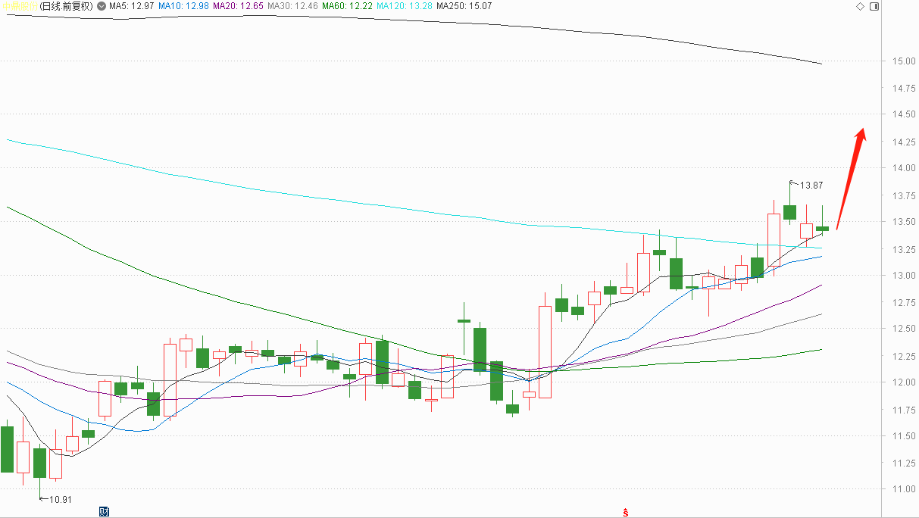Click the diamond icon at top right
919x518 pixels.
coord(860,6)
